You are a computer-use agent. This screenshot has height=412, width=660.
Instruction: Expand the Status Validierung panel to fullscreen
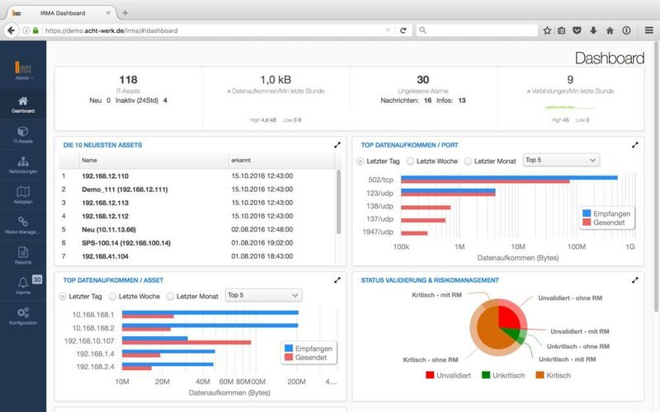pos(634,280)
